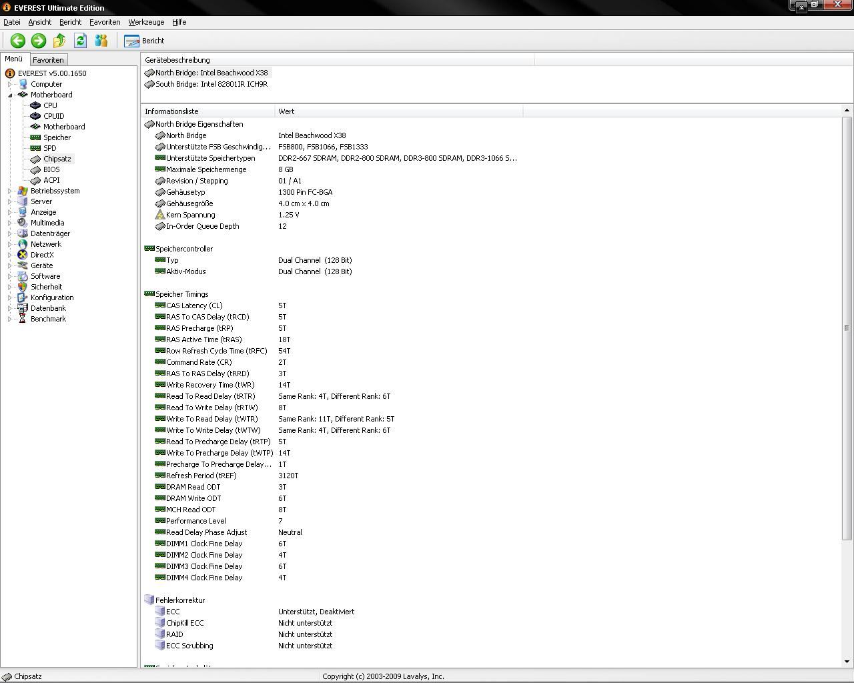Image resolution: width=854 pixels, height=683 pixels.
Task: Click the Netzwerk globe icon
Action: 23,244
